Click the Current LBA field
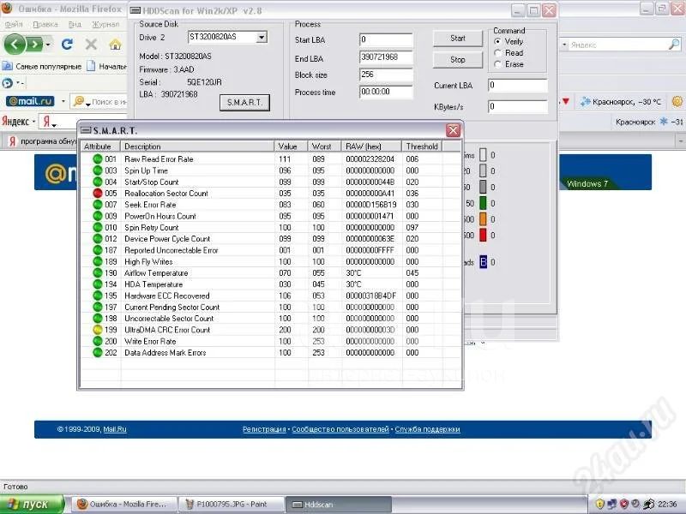Screen dimensions: 686x514 [x=518, y=85]
